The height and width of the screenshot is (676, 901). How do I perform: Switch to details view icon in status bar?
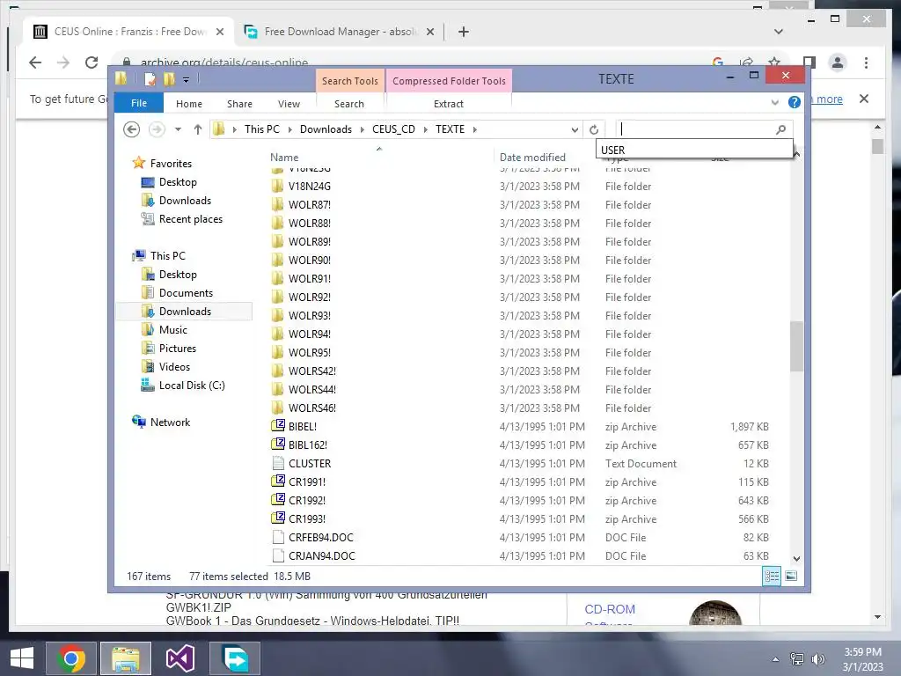click(772, 576)
